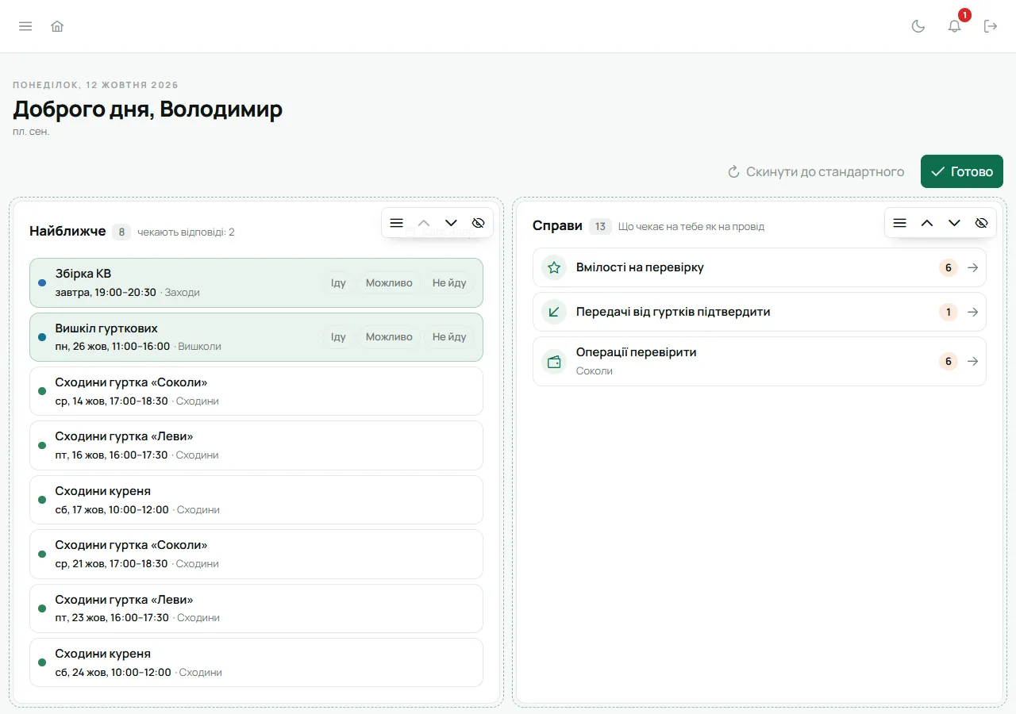Open Передачі від гуртків підтвердити item
Viewport: 1016px width, 714px height.
coord(760,312)
